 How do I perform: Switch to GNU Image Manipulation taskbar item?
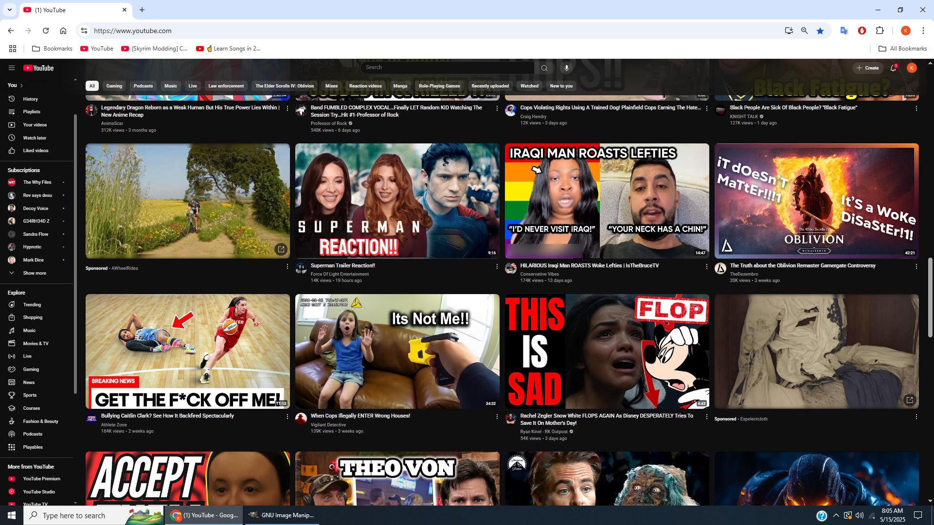[x=281, y=515]
